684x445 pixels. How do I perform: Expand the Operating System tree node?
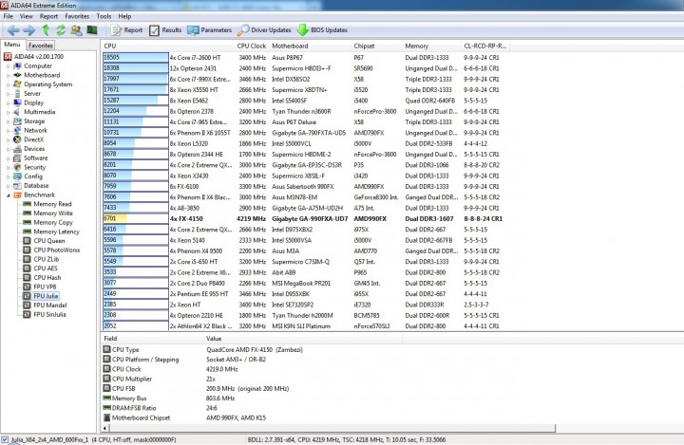(x=8, y=84)
